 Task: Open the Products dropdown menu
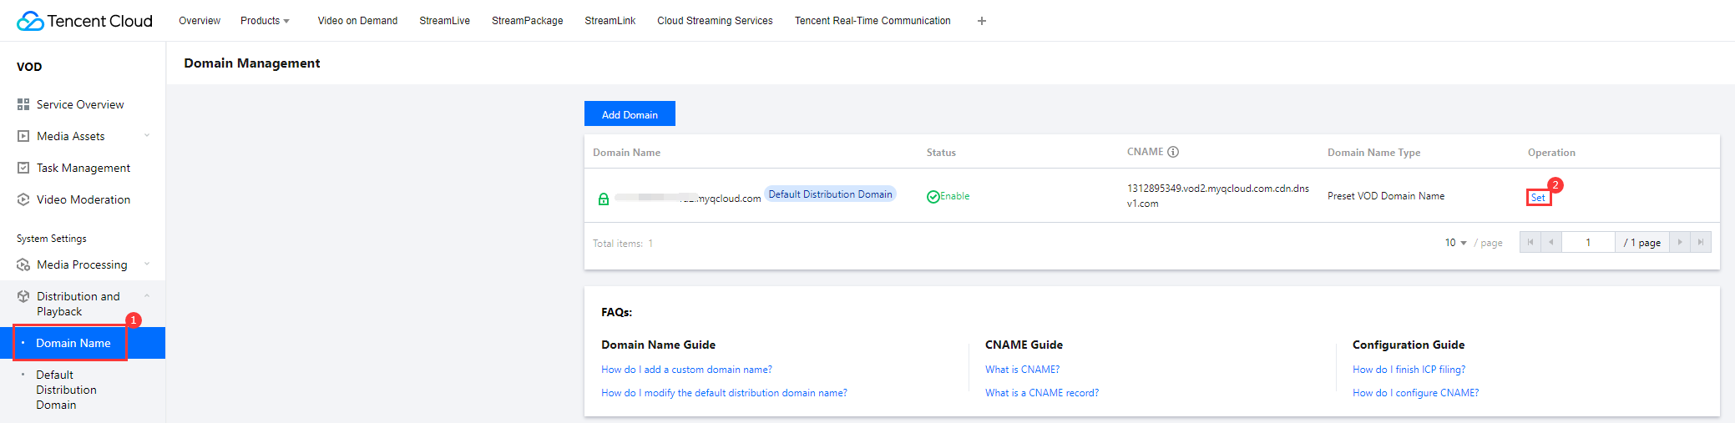pos(265,21)
